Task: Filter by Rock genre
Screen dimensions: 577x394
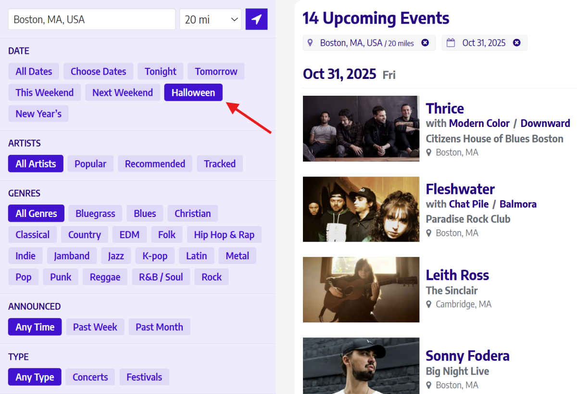Action: click(x=212, y=277)
